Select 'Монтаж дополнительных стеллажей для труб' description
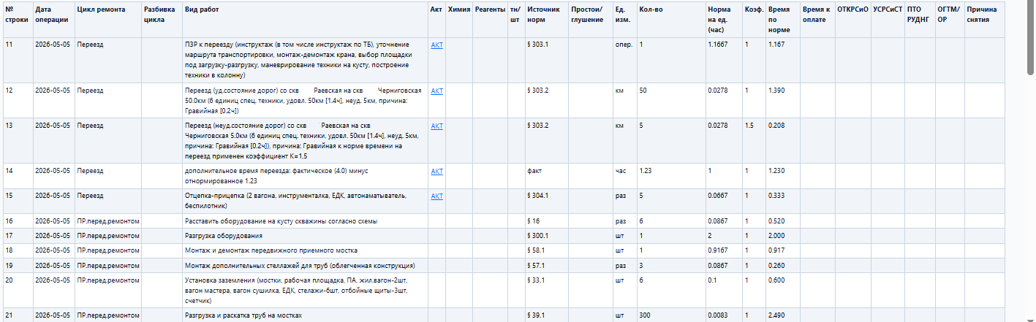Viewport: 1036px width, 322px height. pos(305,265)
